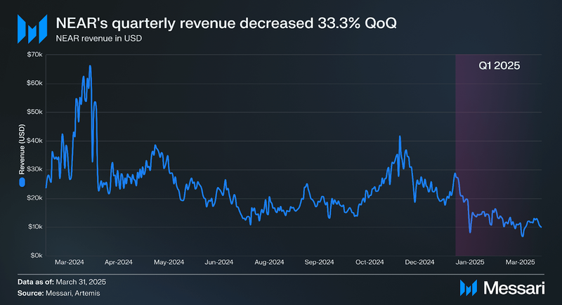Click the $30k y-axis label
562x305 pixels.
pyautogui.click(x=34, y=169)
